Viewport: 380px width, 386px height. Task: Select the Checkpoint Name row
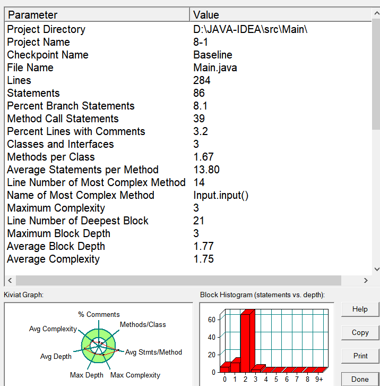tap(188, 55)
